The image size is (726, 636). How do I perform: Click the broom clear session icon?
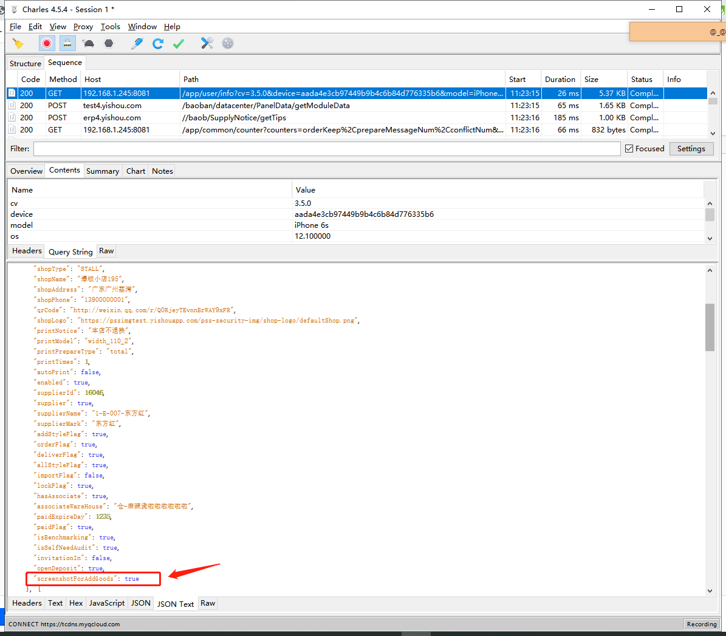[18, 44]
